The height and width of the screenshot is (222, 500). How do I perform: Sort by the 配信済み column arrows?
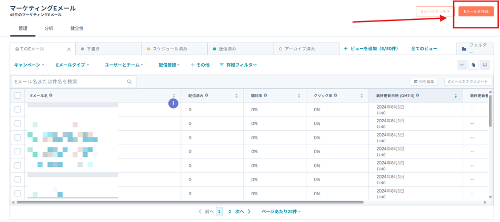236,96
